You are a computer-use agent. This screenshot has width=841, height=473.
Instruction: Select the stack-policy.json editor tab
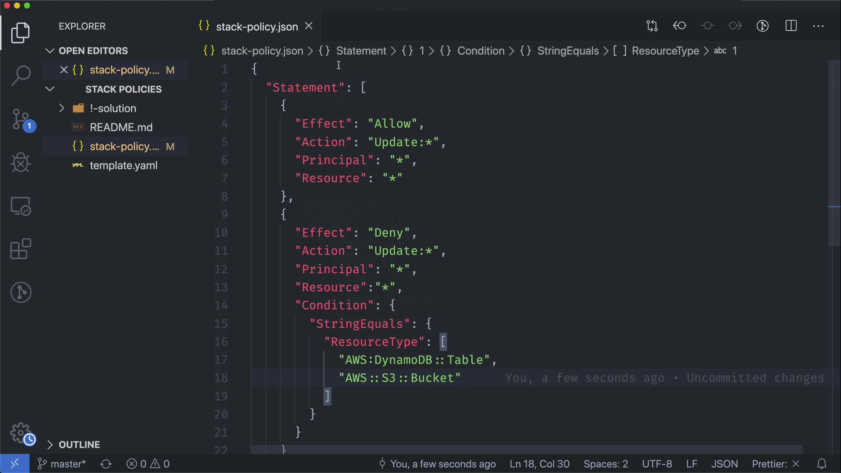pos(257,27)
